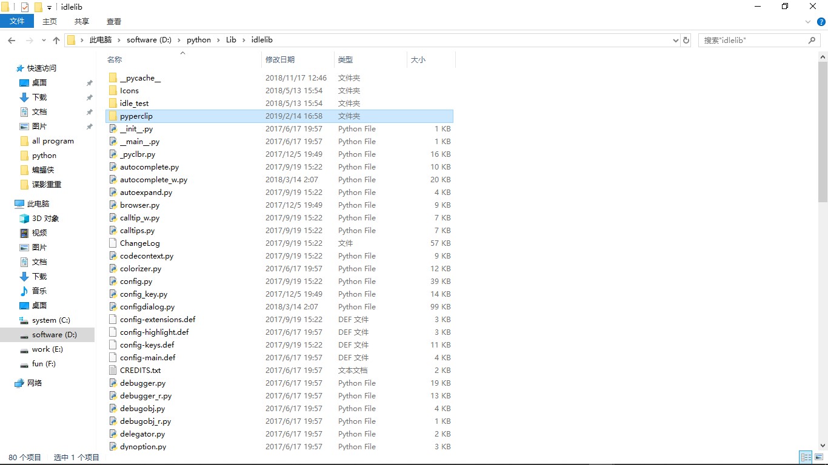Collapse the 快速访问 section in sidebar
The image size is (828, 465).
9,68
